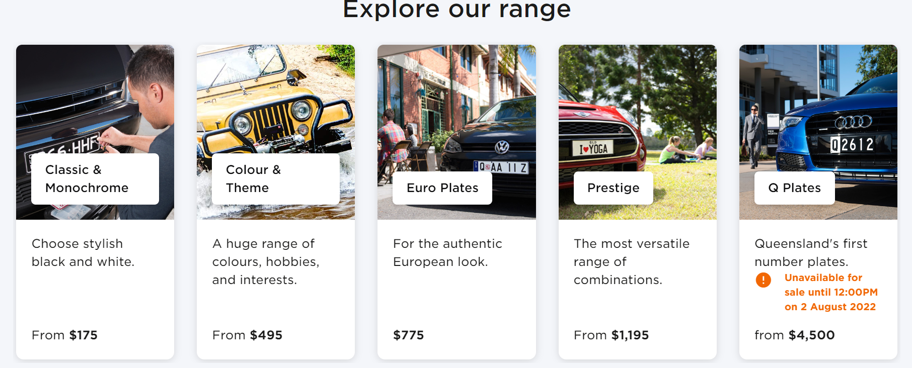Click the $775 Euro Plates price
Screen dimensions: 912x368
pos(409,335)
